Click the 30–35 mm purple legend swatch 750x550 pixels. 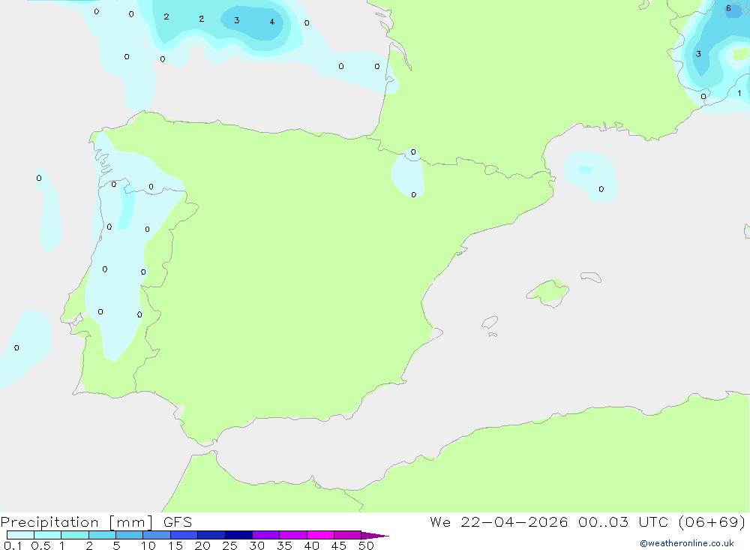pyautogui.click(x=265, y=535)
